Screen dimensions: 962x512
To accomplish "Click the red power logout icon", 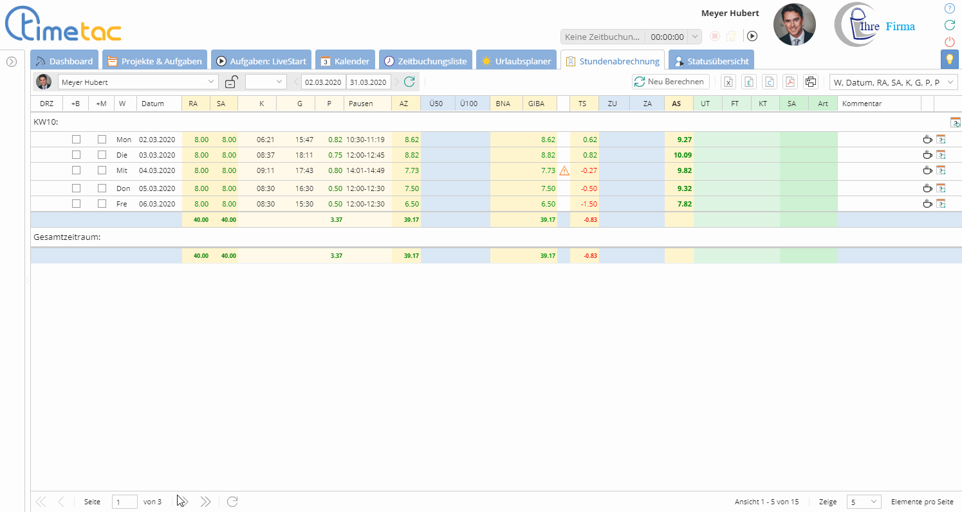I will (x=949, y=42).
